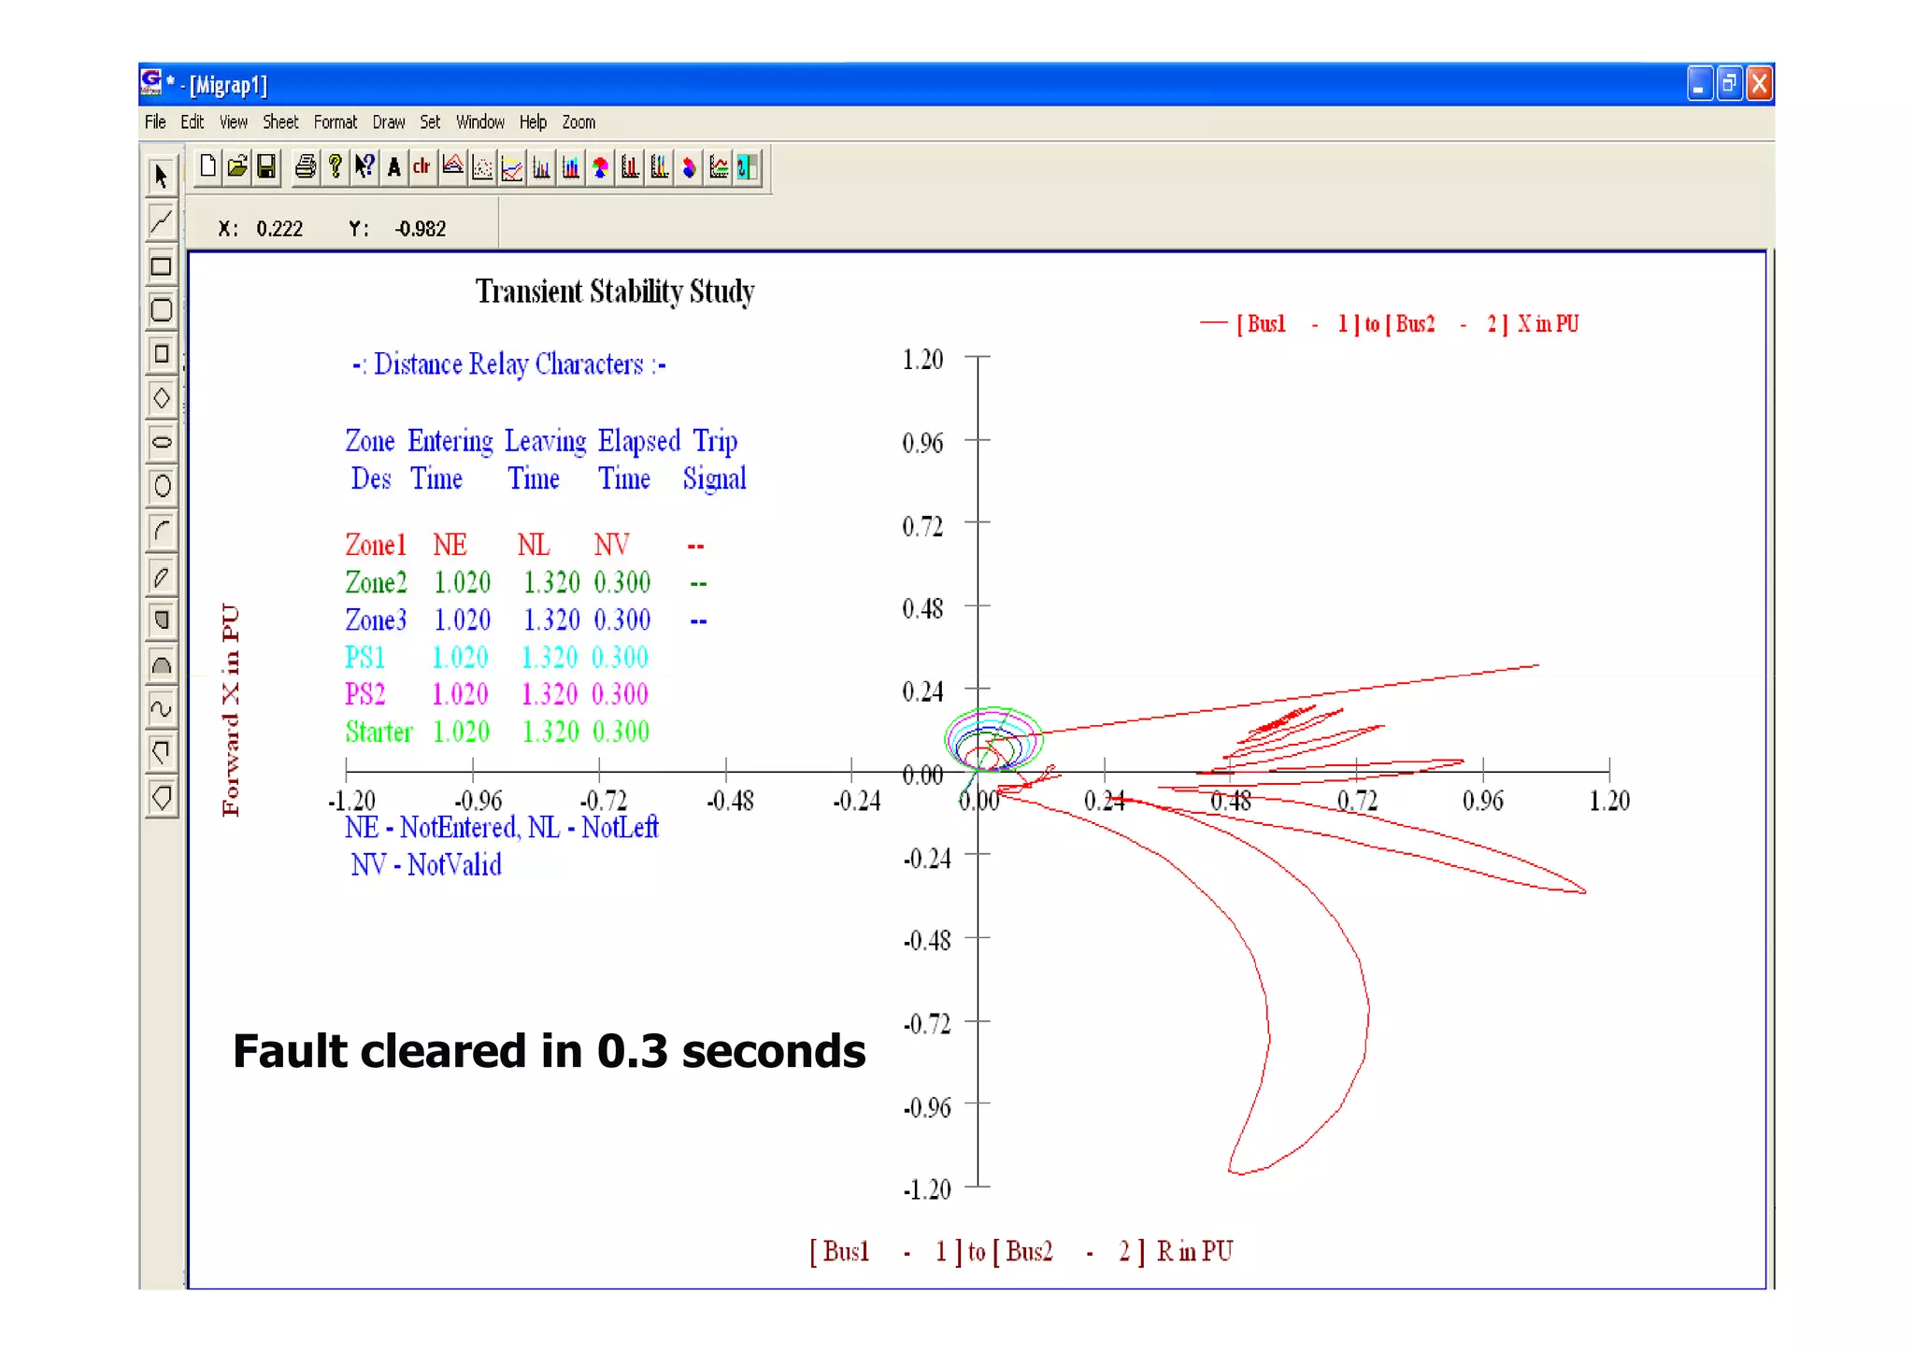The width and height of the screenshot is (1914, 1352).
Task: Click the yellow question mark help icon
Action: pos(335,167)
